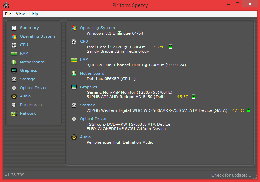
Task: Click the graphics temperature value 45 °C
Action: coord(183,97)
